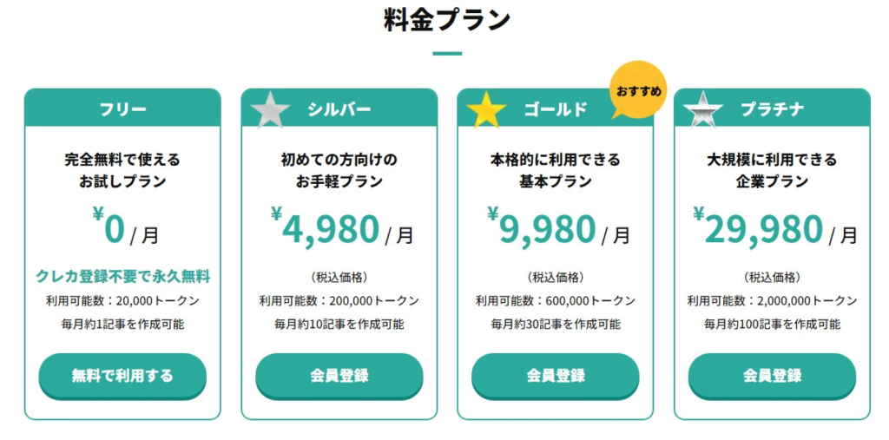Click 会員登録 button under ゴールド plan

[555, 377]
